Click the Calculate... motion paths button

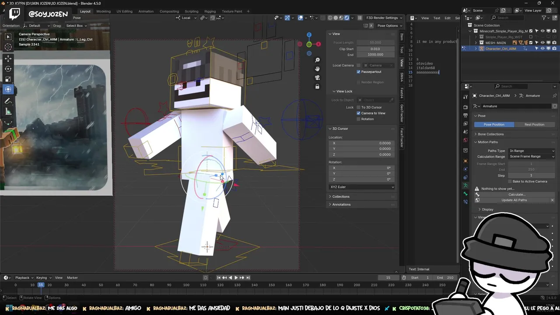tap(517, 195)
